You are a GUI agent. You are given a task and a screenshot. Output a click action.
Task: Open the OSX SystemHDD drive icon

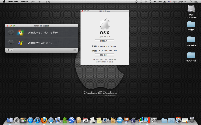click(191, 8)
